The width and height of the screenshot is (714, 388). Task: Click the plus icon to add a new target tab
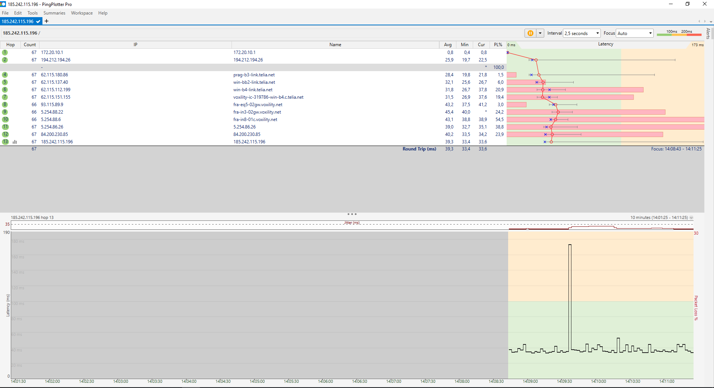pos(47,21)
